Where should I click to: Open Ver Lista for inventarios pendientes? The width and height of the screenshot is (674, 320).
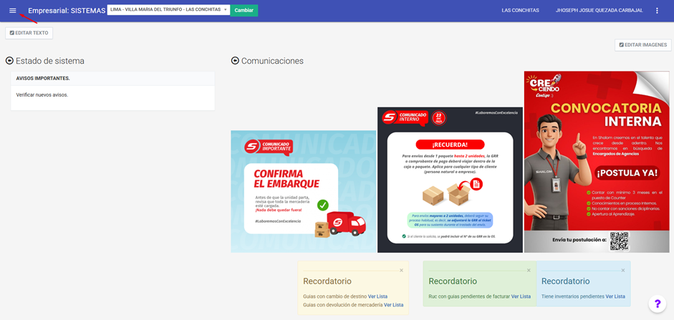point(615,296)
